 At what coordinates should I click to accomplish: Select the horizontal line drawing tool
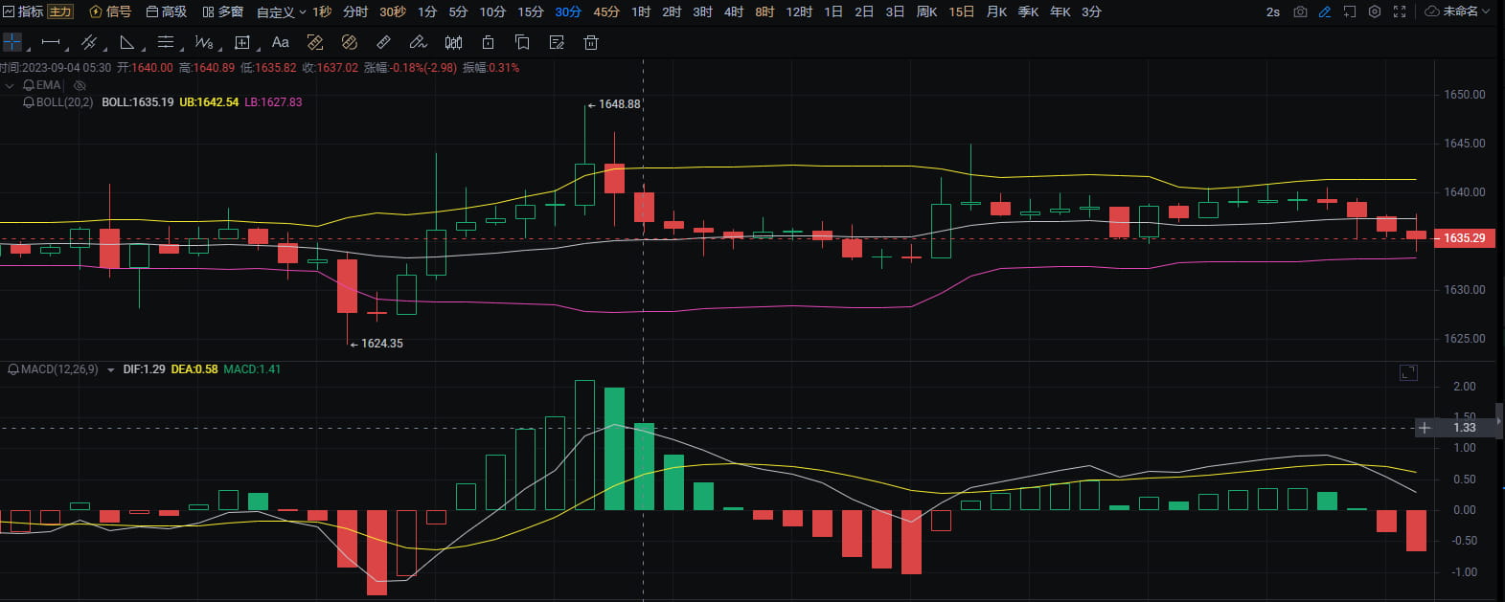[x=51, y=42]
